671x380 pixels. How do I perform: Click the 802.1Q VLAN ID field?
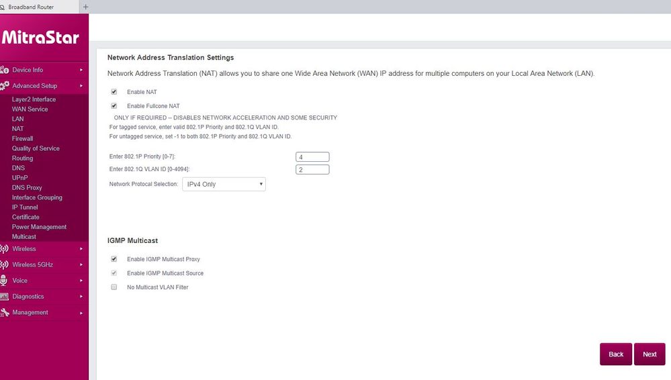coord(312,170)
